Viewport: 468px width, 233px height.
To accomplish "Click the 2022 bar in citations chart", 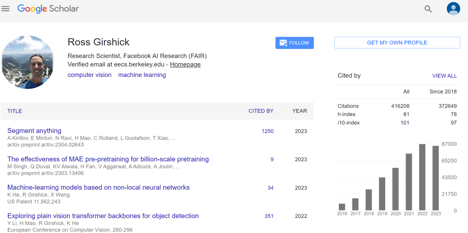I will 422,177.
